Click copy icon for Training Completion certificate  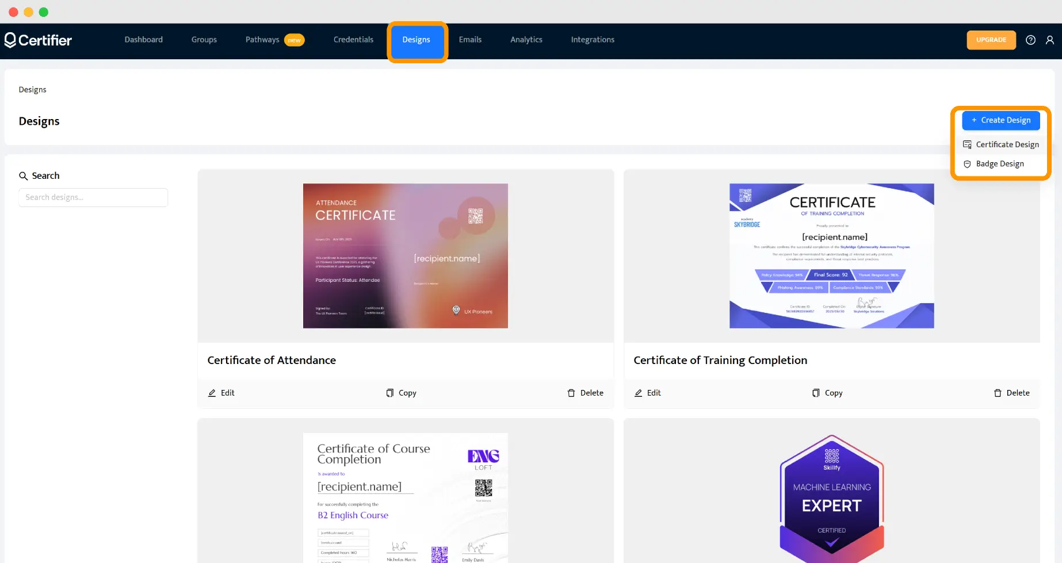pyautogui.click(x=816, y=393)
